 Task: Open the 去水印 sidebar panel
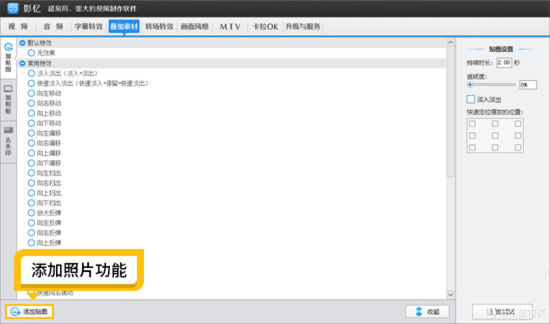[x=9, y=141]
